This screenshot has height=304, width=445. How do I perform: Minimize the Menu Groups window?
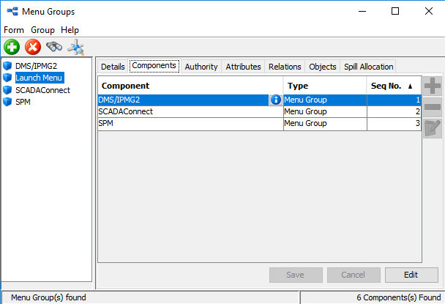coord(362,12)
